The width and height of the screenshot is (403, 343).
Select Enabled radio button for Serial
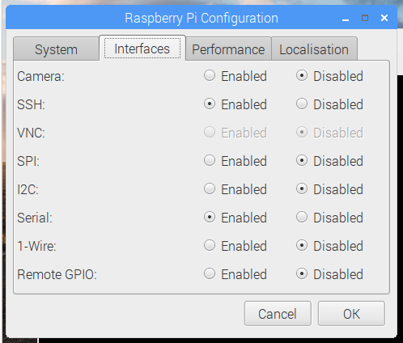pos(210,217)
